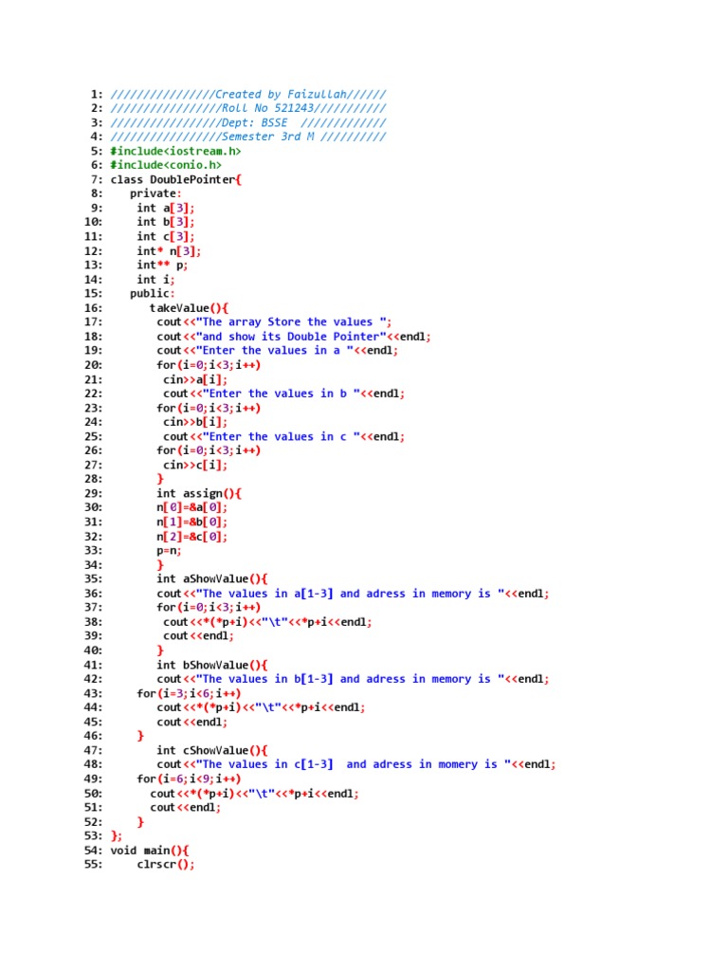Click the 'values in a[1-3]' cout line
Image resolution: width=728 pixels, height=971 pixels.
(353, 594)
